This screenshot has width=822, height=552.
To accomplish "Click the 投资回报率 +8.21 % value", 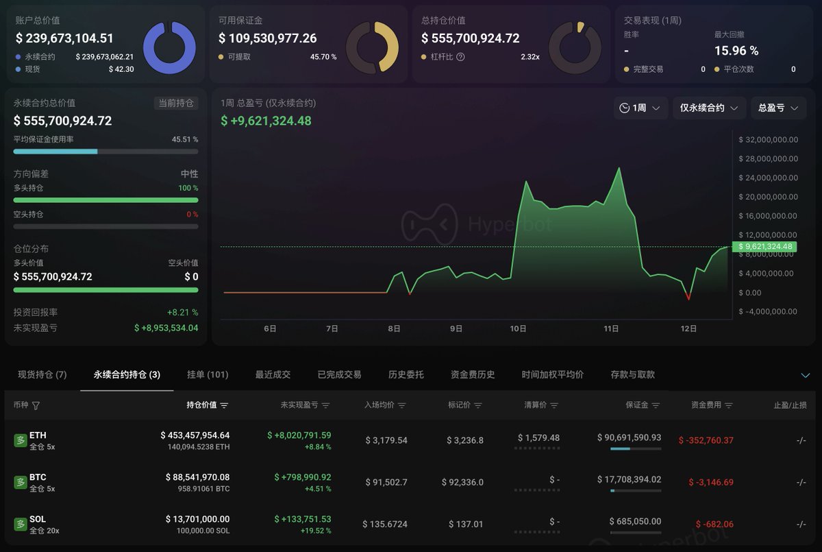I will click(x=182, y=312).
